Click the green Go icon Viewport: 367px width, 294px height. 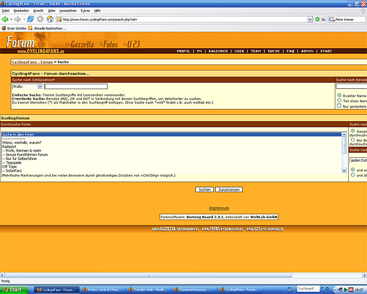point(317,19)
